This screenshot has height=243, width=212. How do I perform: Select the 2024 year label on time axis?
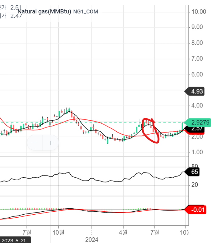click(92, 239)
